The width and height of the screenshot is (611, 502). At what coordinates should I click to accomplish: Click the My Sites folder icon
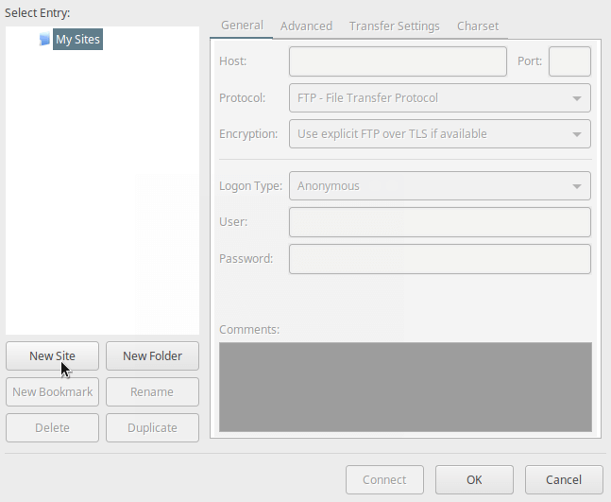pyautogui.click(x=44, y=40)
